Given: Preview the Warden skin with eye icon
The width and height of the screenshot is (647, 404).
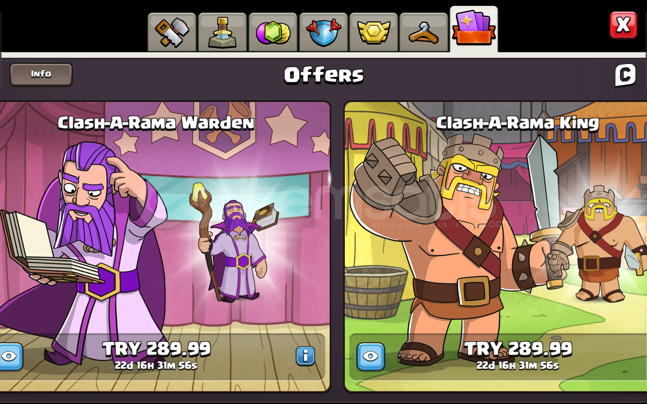Looking at the screenshot, I should 10,356.
